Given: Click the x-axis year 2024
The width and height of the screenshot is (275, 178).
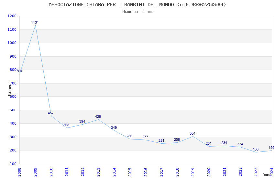Looking at the screenshot, I should coord(272,172).
